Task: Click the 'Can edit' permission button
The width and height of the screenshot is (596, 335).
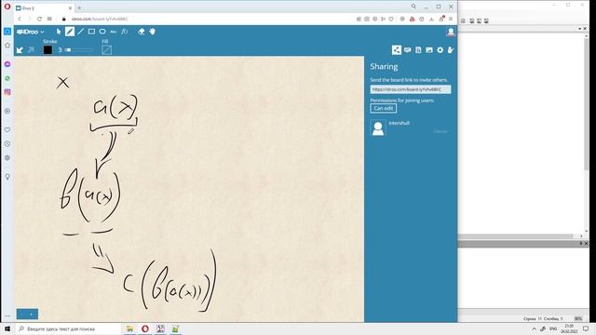Action: [x=383, y=108]
